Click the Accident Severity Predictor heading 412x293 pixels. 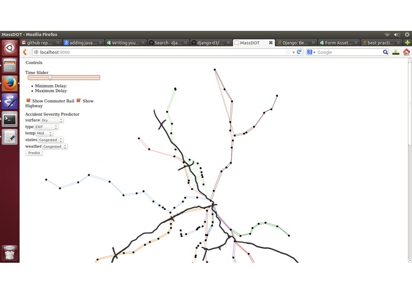click(52, 114)
